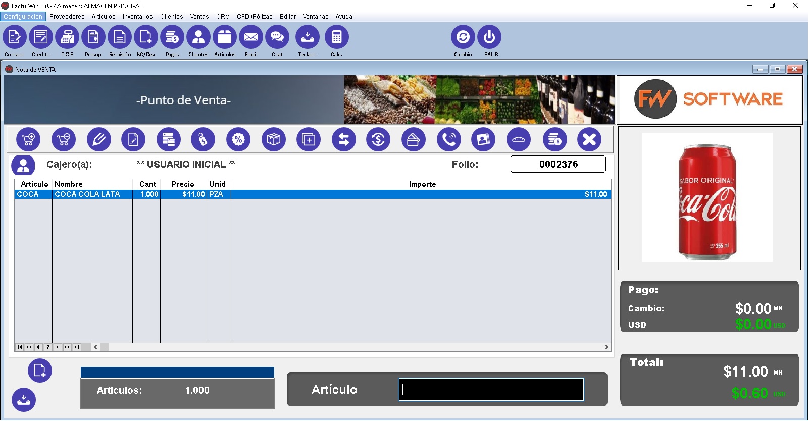Click the remove-from-cart minus icon
The height and width of the screenshot is (421, 809).
(x=64, y=139)
